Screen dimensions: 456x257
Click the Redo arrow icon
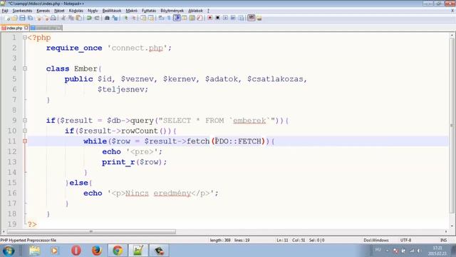click(97, 18)
